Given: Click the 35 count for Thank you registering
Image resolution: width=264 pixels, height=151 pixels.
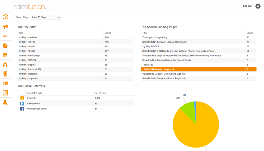Looking at the screenshot, I should (248, 38).
